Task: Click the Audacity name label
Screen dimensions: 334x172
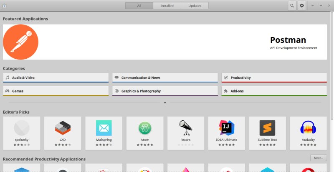Action: click(x=308, y=140)
